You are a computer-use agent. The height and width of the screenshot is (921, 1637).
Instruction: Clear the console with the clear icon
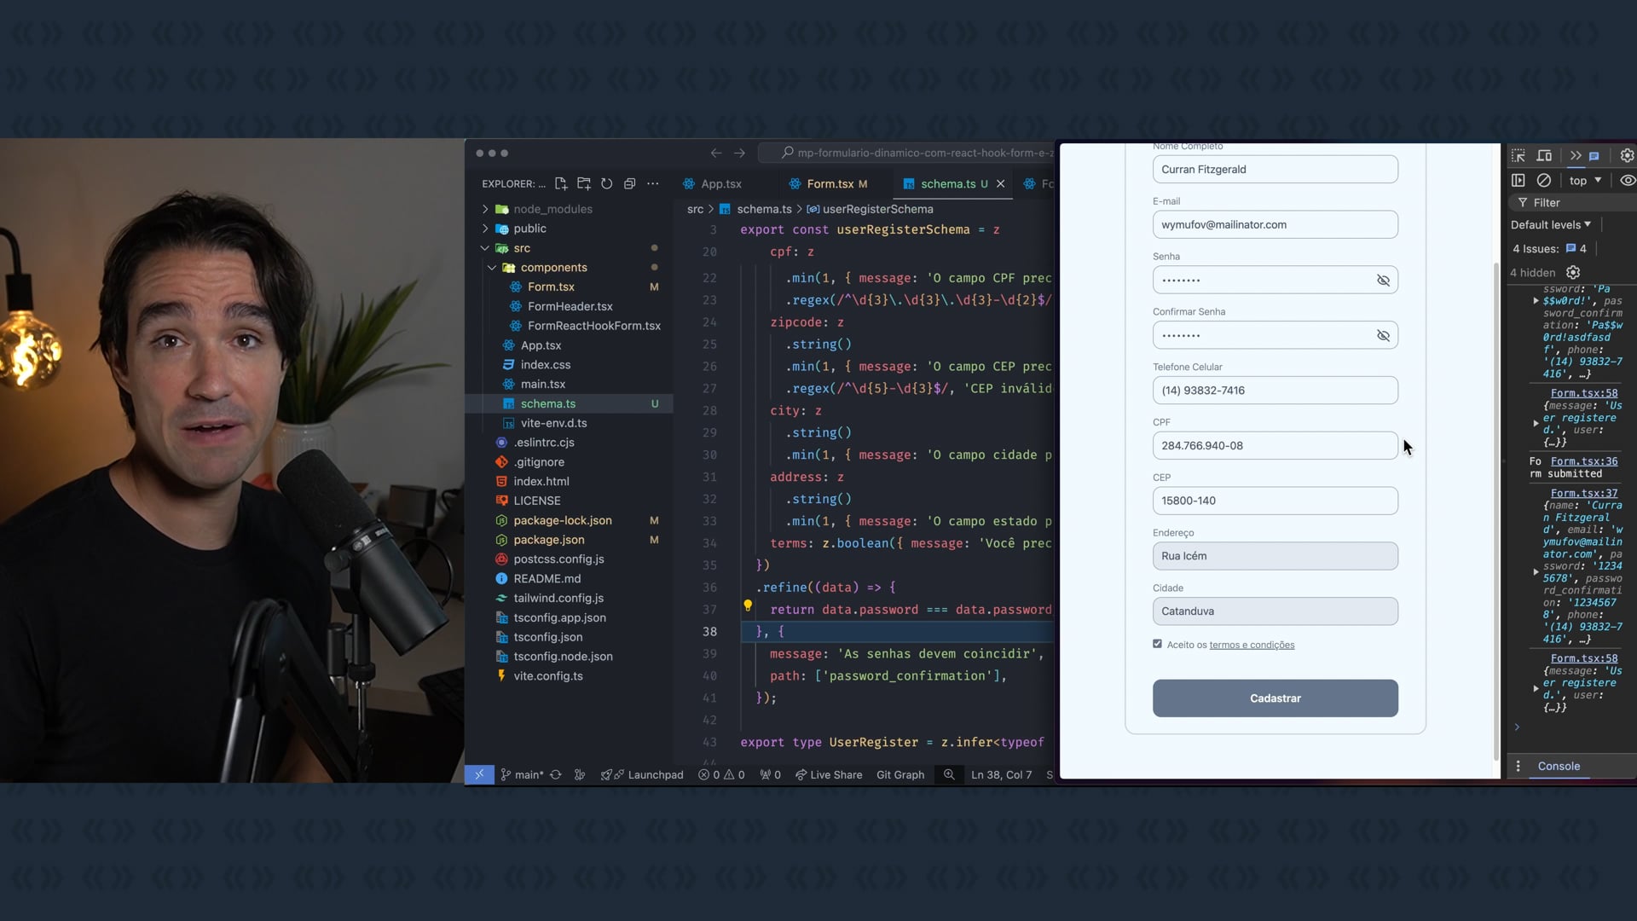click(1544, 181)
